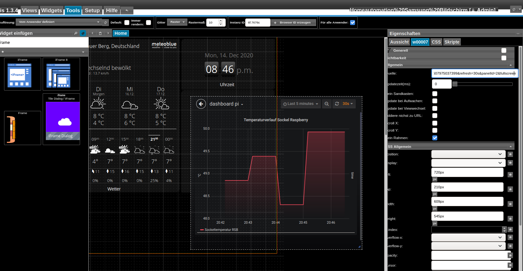523x271 pixels.
Task: Uncheck the 'kein Rahmen' checkbox
Action: coord(435,138)
